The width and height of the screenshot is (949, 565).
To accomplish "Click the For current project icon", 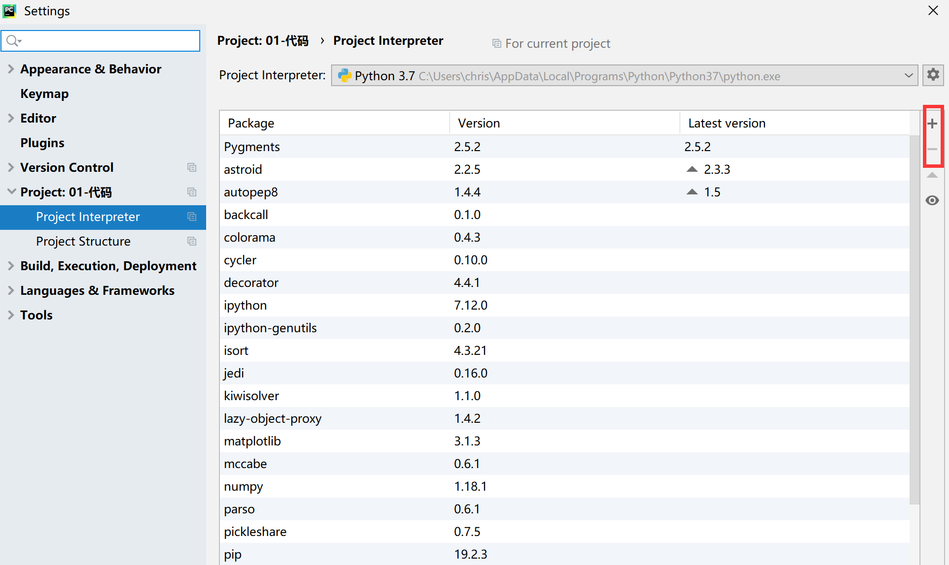I will pyautogui.click(x=497, y=44).
